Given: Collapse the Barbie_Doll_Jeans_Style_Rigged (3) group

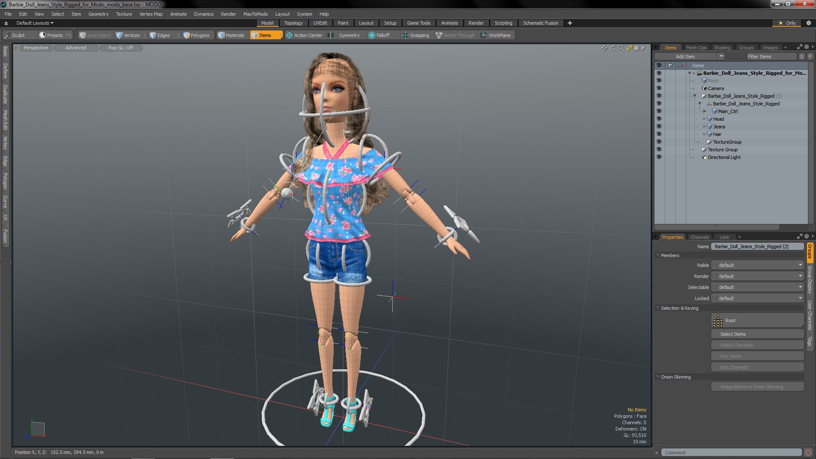Looking at the screenshot, I should [694, 96].
